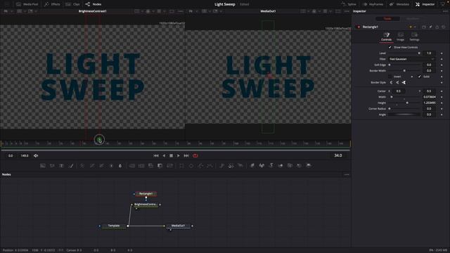Mute audio with the speaker icon
The image size is (450, 253).
36,155
